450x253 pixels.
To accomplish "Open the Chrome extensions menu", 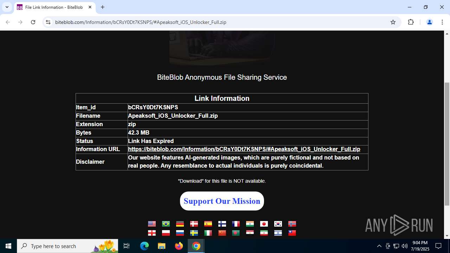I will 411,22.
